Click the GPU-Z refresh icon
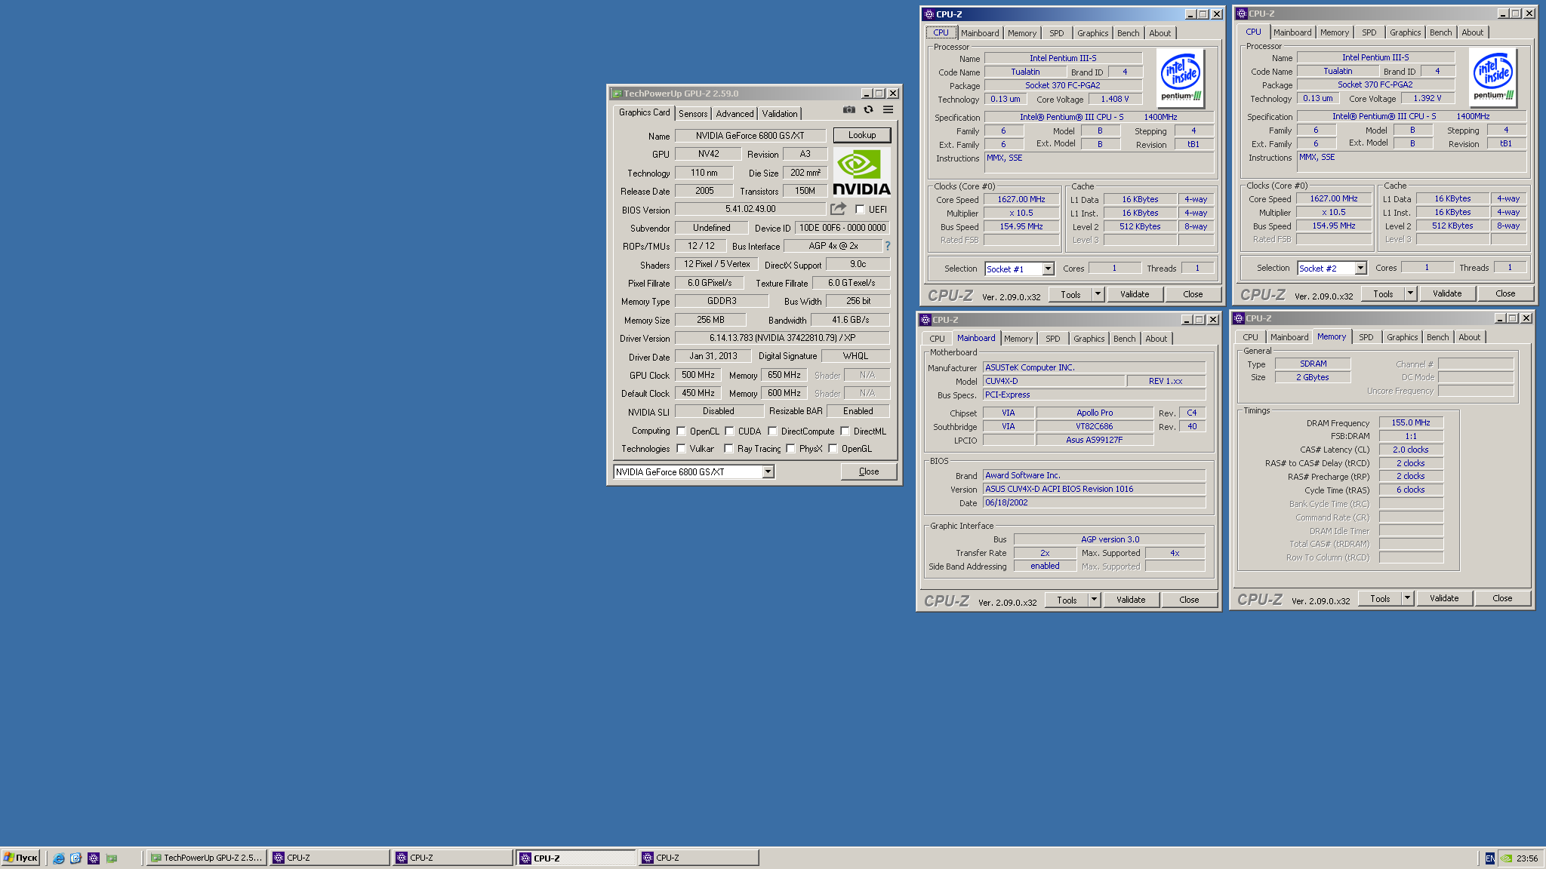The width and height of the screenshot is (1546, 869). tap(869, 109)
